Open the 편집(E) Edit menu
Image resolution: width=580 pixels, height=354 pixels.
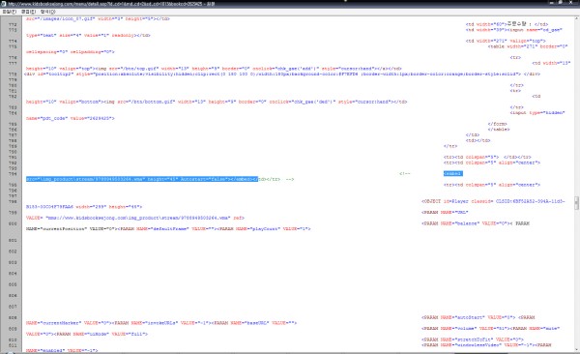28,12
